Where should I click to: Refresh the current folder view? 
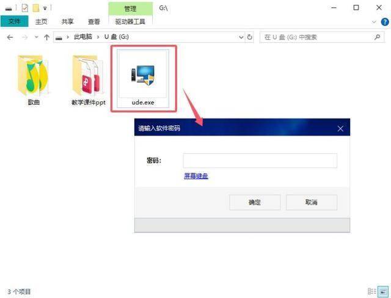[x=249, y=37]
